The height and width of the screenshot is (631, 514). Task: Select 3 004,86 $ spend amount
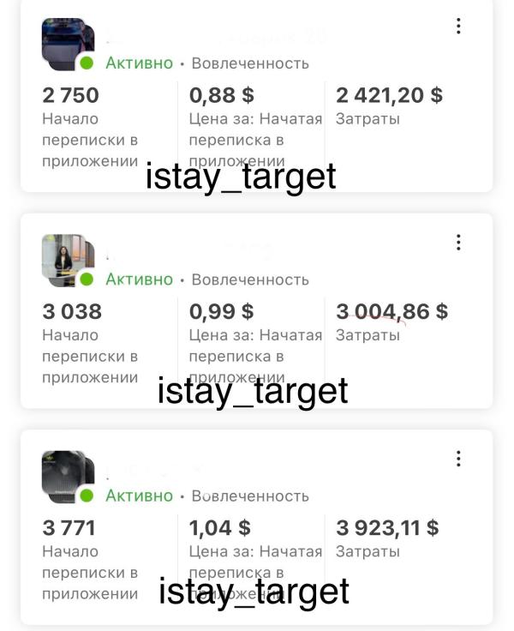point(391,311)
